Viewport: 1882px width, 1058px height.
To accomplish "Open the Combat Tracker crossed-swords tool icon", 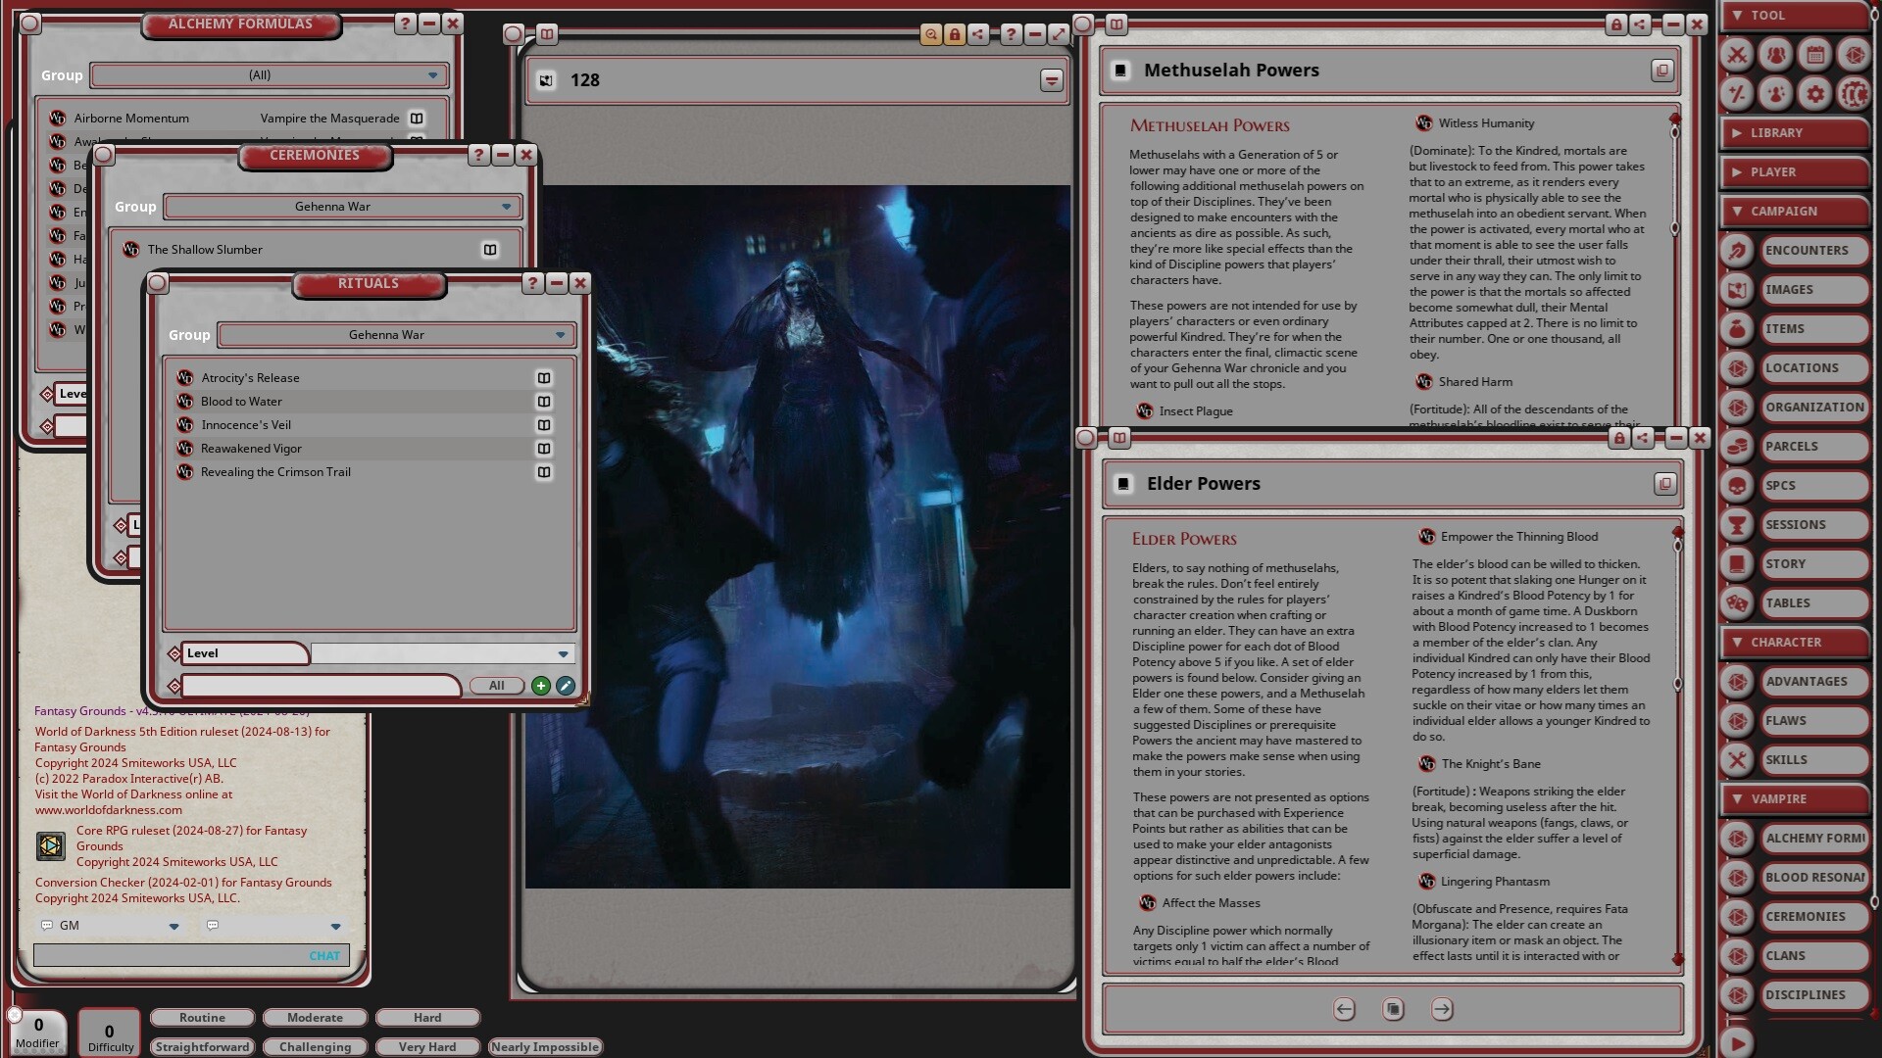I will [x=1736, y=56].
